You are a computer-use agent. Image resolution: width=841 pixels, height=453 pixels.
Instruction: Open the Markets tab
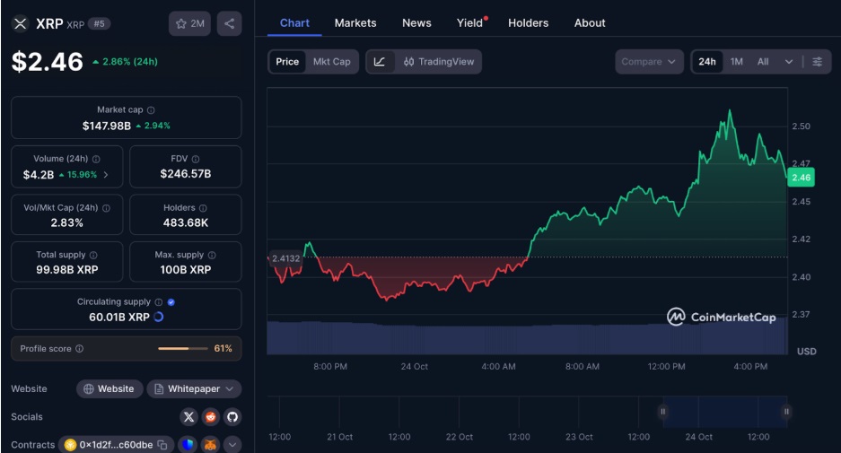click(355, 23)
